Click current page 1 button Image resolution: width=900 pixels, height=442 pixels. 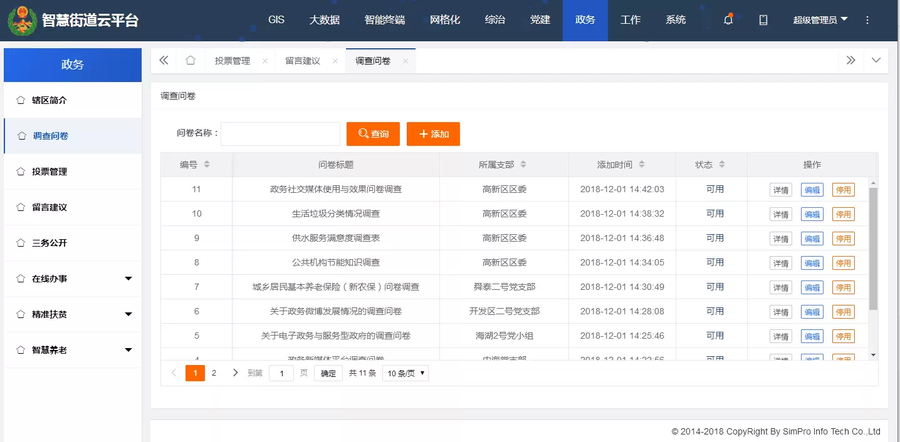pyautogui.click(x=195, y=373)
